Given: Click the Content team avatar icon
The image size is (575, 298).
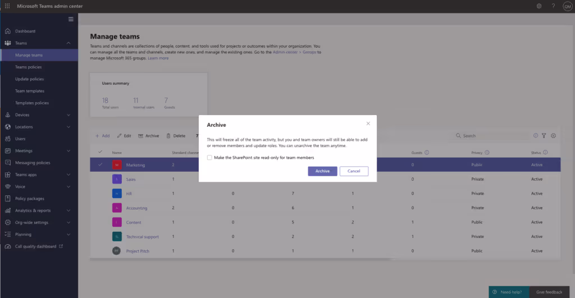Looking at the screenshot, I should (x=117, y=222).
